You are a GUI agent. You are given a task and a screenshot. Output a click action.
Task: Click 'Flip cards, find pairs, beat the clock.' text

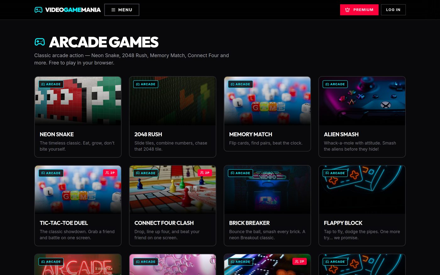tap(266, 143)
